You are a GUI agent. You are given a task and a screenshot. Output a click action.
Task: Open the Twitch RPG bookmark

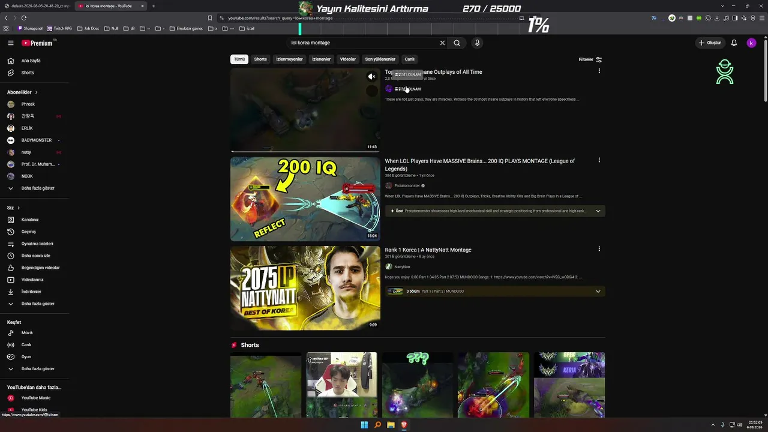(60, 29)
